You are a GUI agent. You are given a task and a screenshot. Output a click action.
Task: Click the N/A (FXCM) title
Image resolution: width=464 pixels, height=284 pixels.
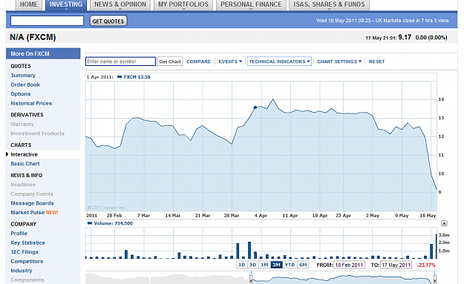[x=33, y=37]
